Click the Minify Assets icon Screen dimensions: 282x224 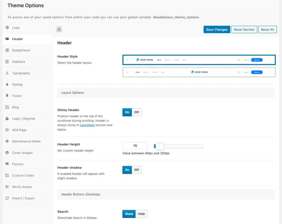click(x=7, y=187)
